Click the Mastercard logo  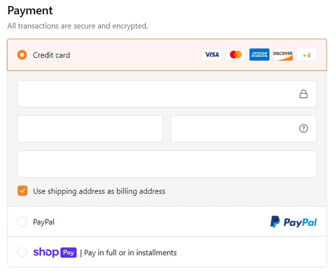(236, 55)
